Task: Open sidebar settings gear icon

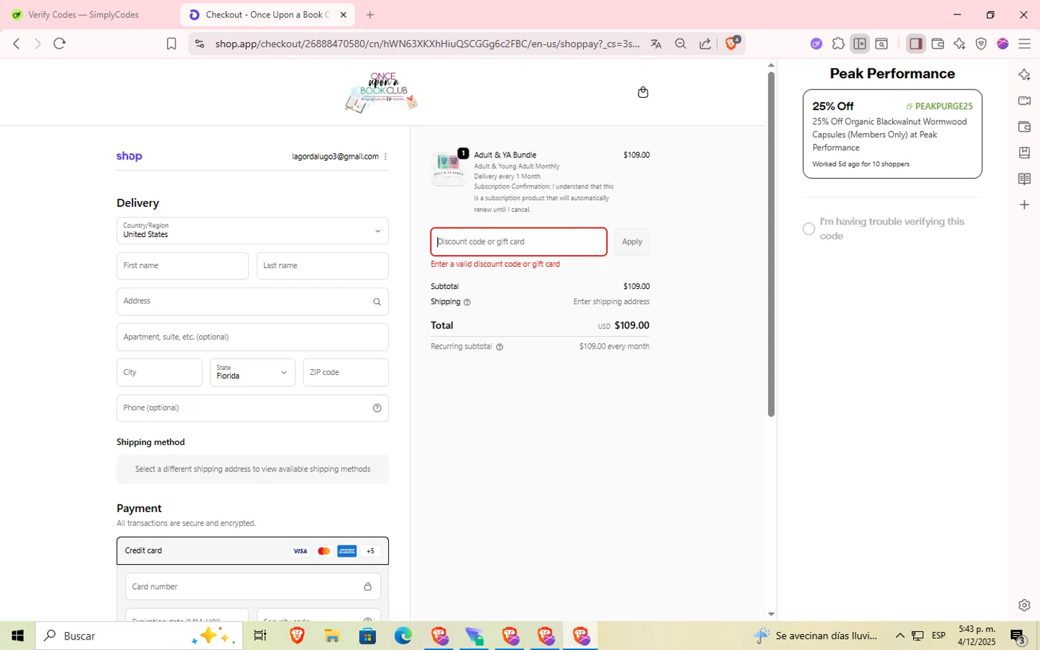Action: 1024,605
